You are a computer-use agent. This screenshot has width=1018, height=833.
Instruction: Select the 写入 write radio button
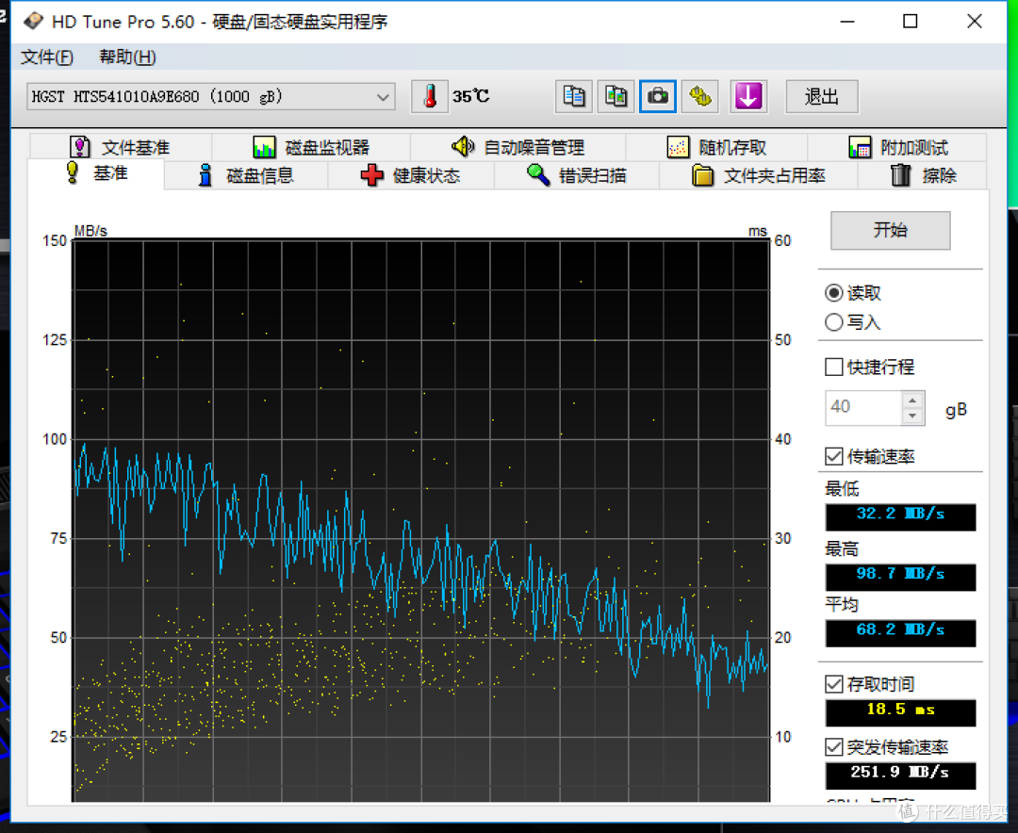833,322
